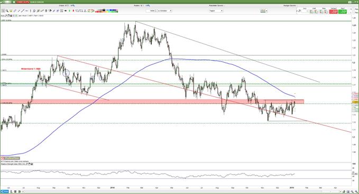Open trading panel wrench settings
Viewport: 359px width, 194px height.
pos(299,11)
